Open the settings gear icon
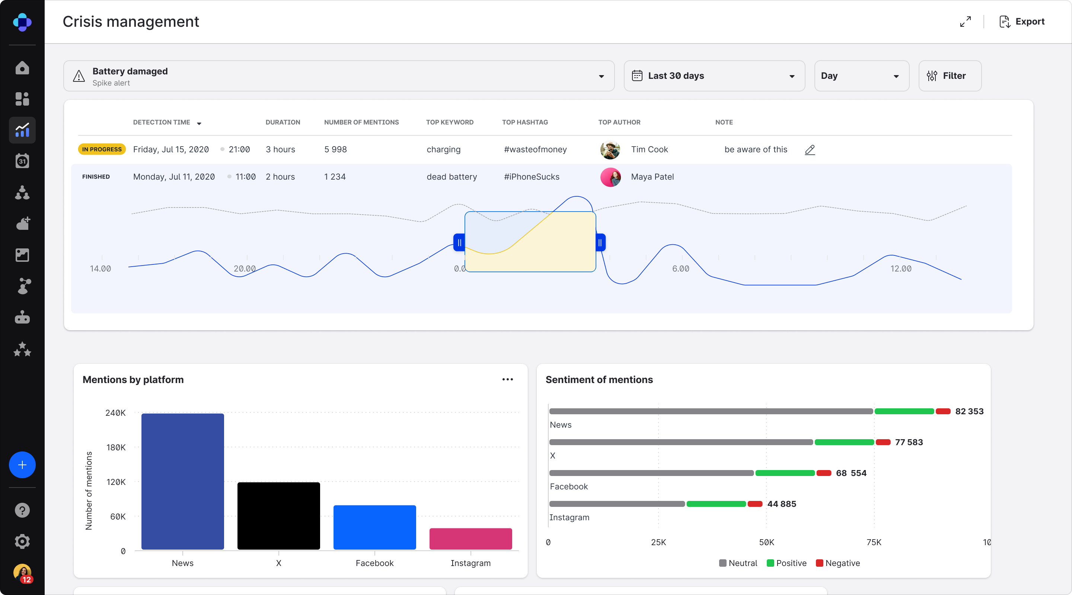This screenshot has height=595, width=1072. click(22, 541)
